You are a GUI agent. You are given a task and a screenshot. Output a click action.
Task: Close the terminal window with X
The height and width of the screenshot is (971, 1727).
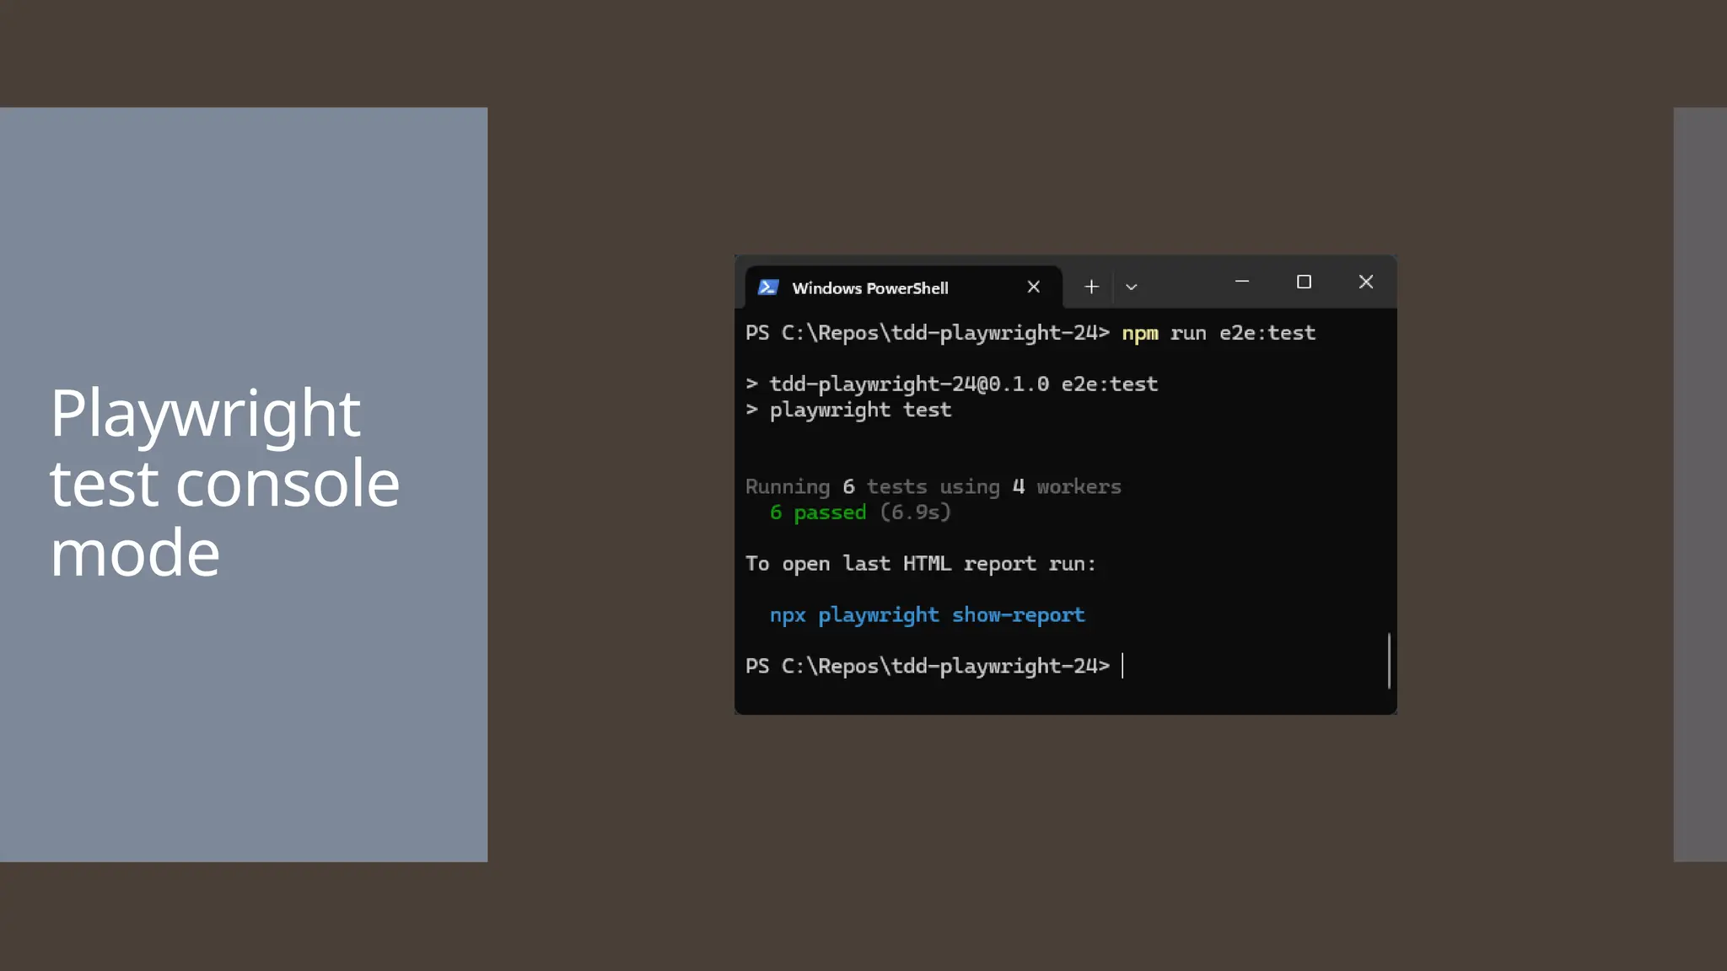pyautogui.click(x=1365, y=282)
